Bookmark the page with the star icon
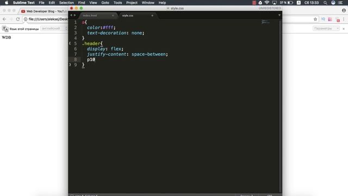Viewport: 348px width, 196px height. pos(315,19)
